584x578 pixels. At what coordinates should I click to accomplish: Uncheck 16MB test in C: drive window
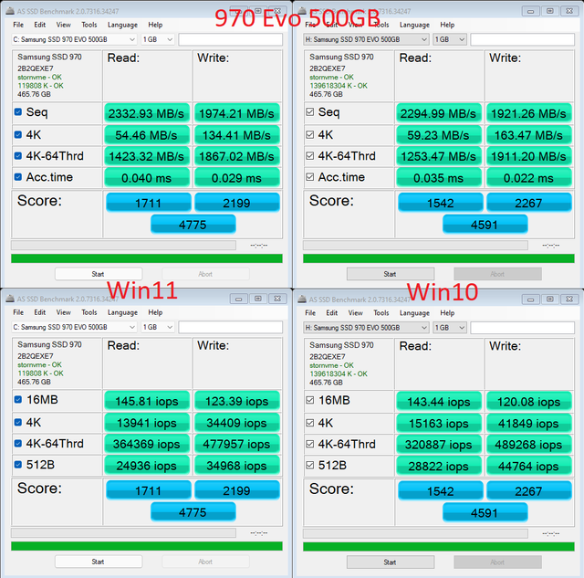tap(18, 400)
